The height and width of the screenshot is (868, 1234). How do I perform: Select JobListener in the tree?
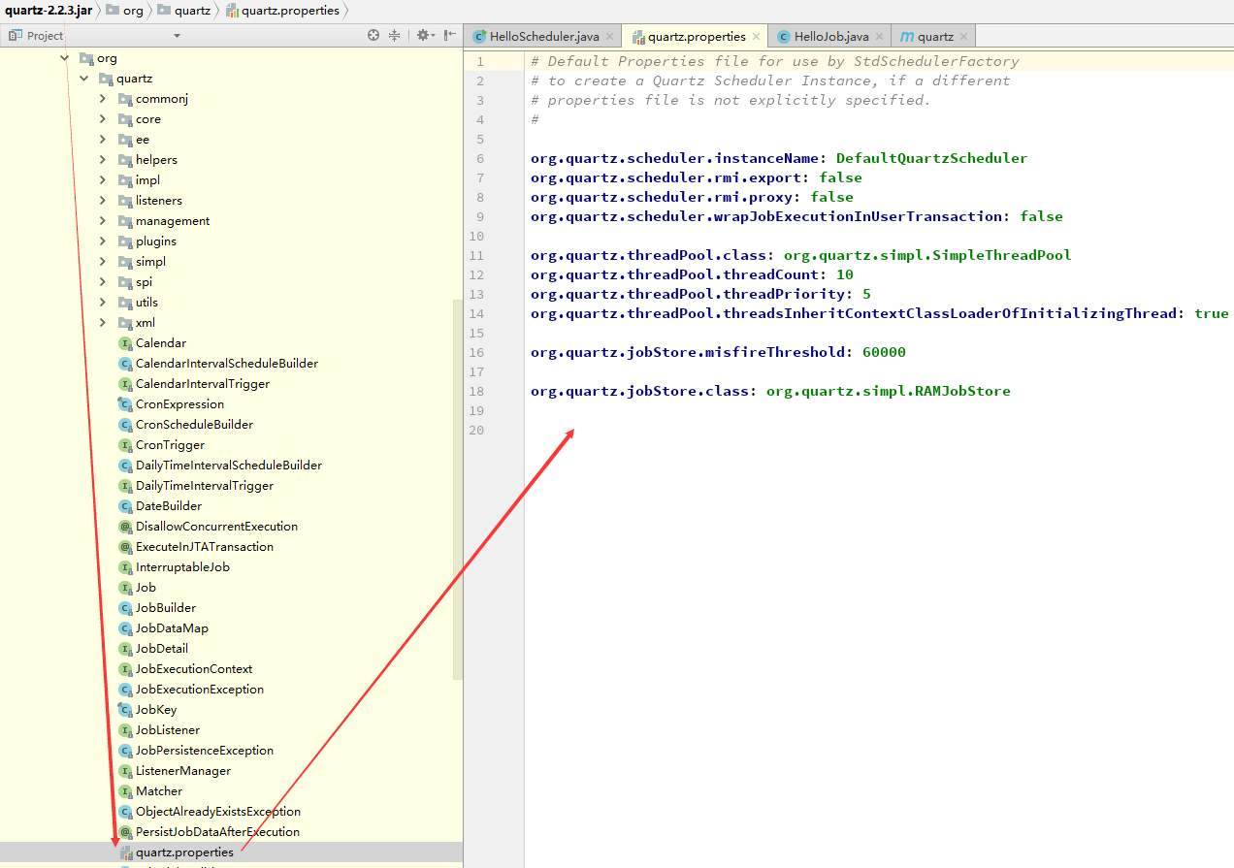click(x=168, y=730)
